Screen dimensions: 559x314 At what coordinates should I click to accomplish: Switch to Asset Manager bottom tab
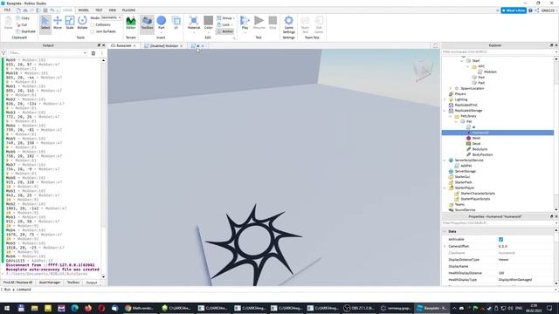pos(50,283)
